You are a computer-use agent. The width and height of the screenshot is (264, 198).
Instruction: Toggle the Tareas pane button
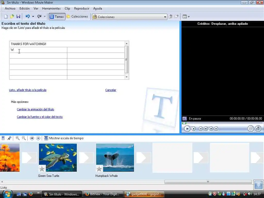coord(57,16)
